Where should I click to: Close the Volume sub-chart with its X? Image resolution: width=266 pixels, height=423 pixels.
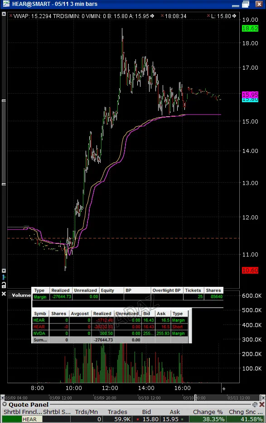(x=4, y=294)
